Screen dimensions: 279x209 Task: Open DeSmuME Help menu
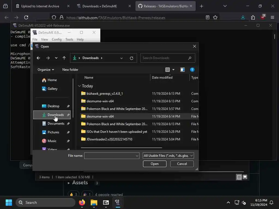80,39
